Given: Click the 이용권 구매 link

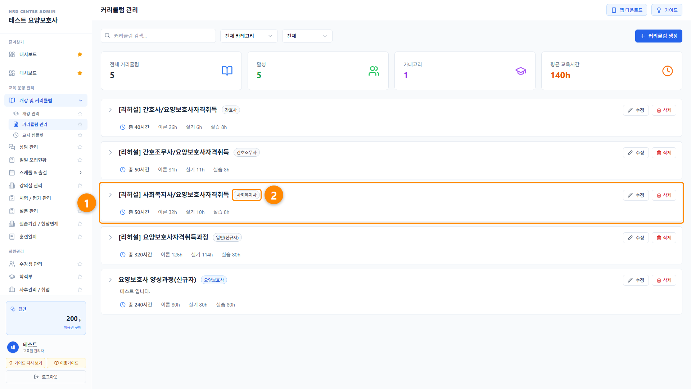Looking at the screenshot, I should pyautogui.click(x=73, y=327).
